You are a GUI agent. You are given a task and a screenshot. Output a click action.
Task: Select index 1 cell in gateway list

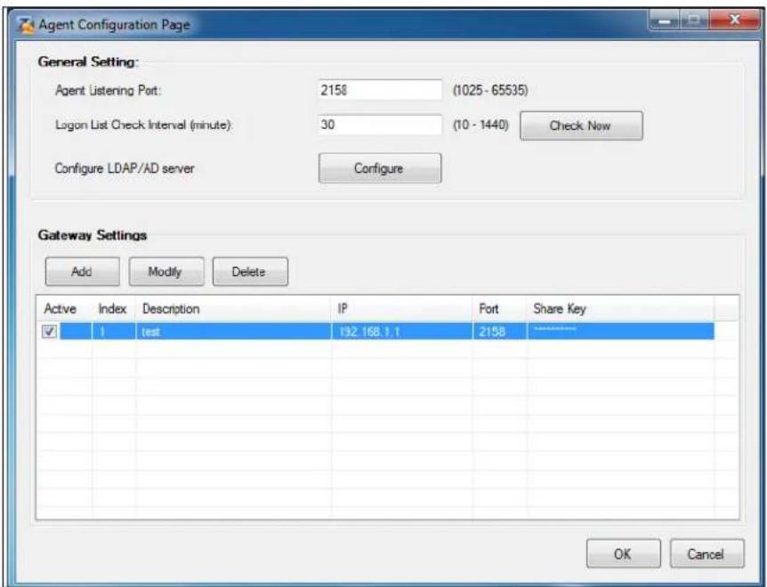click(x=114, y=331)
